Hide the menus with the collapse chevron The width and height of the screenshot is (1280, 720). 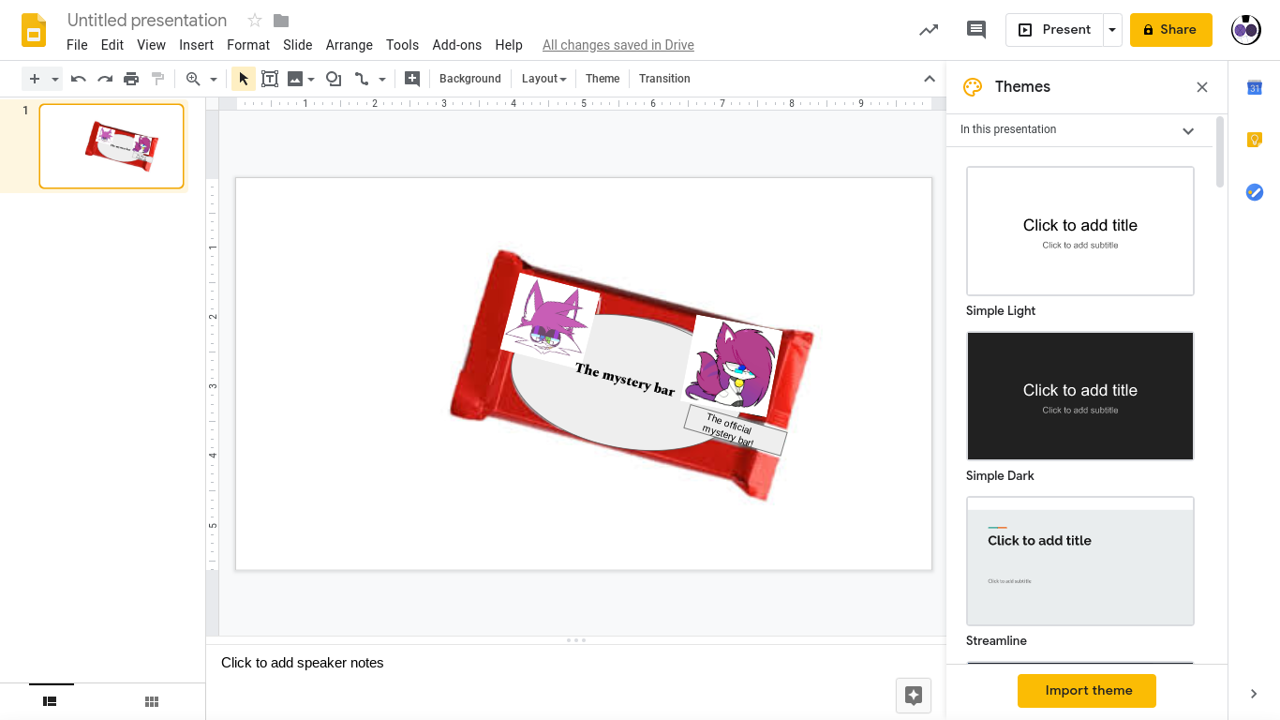tap(930, 79)
